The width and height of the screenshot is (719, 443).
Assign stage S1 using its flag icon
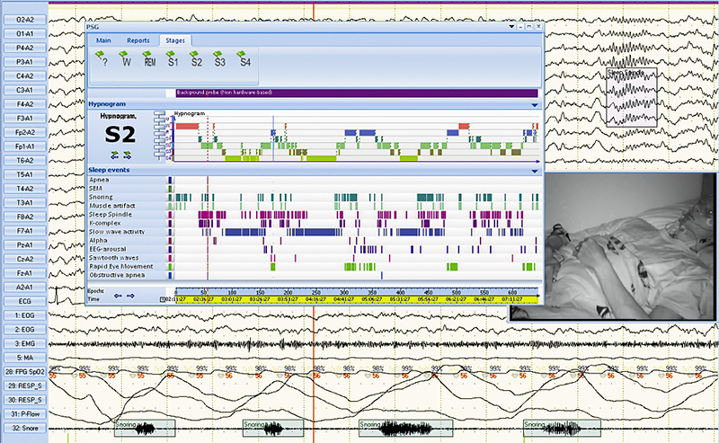(173, 62)
